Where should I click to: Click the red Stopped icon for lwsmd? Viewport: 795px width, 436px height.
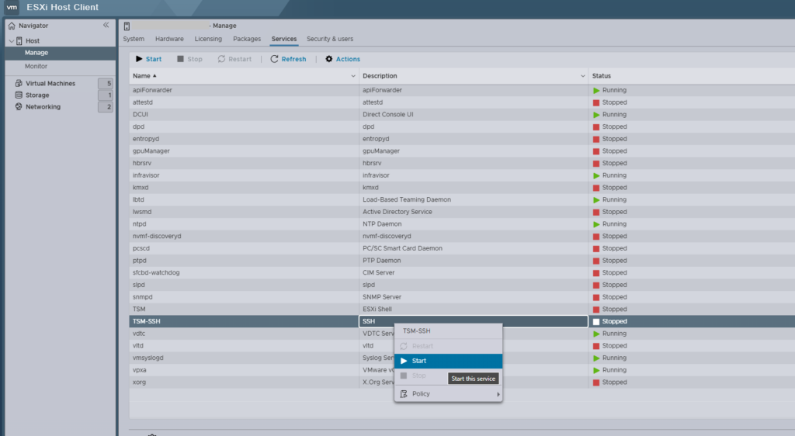[x=596, y=212]
